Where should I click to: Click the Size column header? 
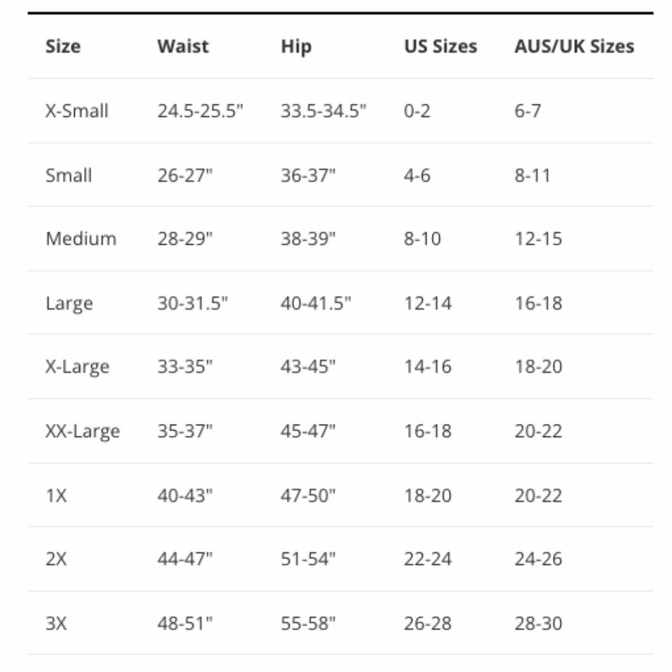click(x=62, y=46)
